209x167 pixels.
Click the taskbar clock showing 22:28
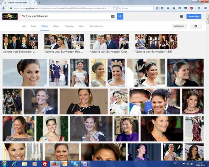pos(200,164)
